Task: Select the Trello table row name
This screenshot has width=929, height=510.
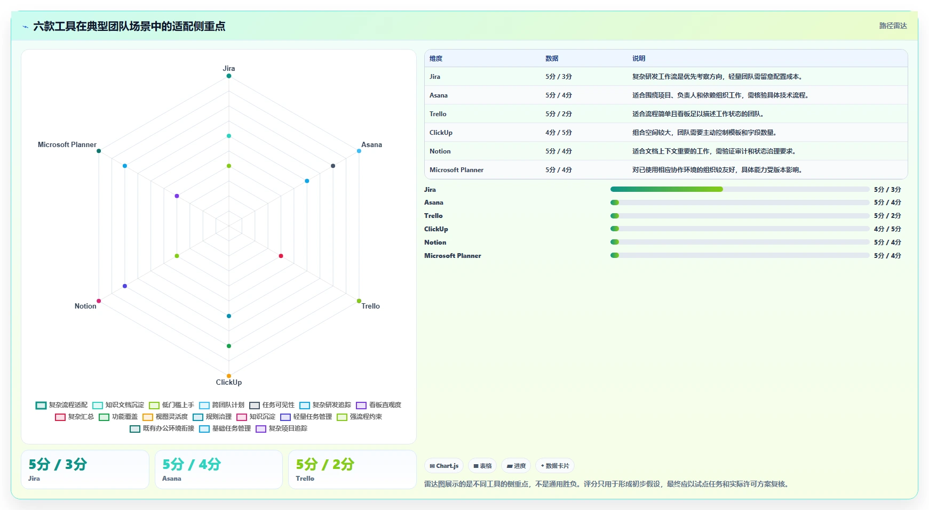Action: (x=438, y=114)
